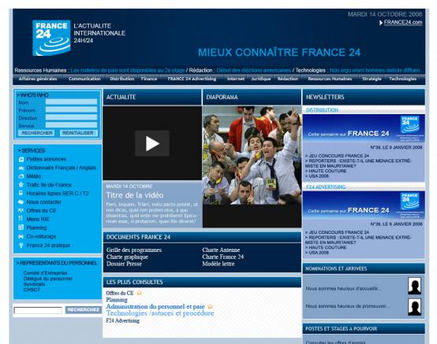437x344 pixels.
Task: Click the Direction input field
Action: pos(71,117)
